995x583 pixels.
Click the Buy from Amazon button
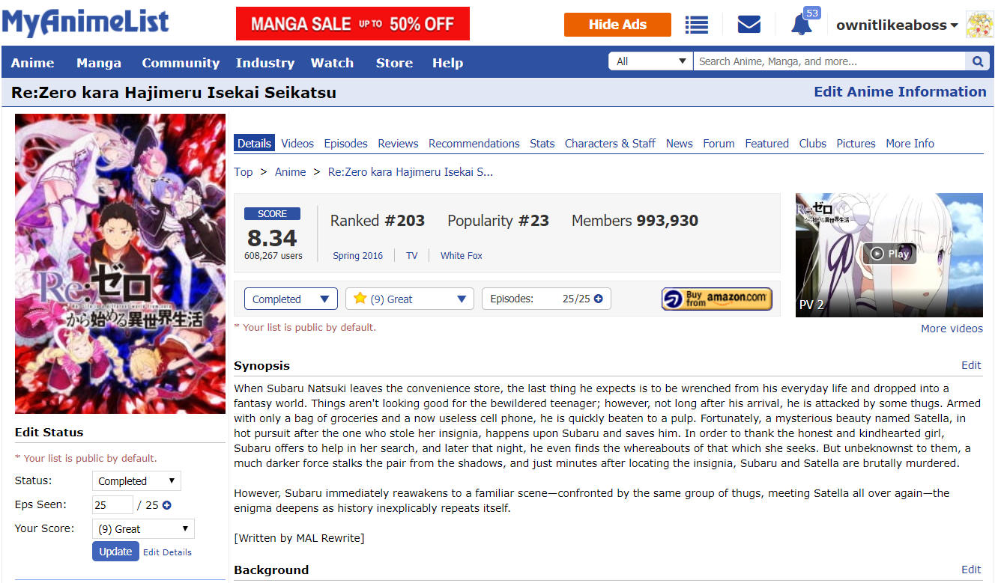(x=716, y=299)
